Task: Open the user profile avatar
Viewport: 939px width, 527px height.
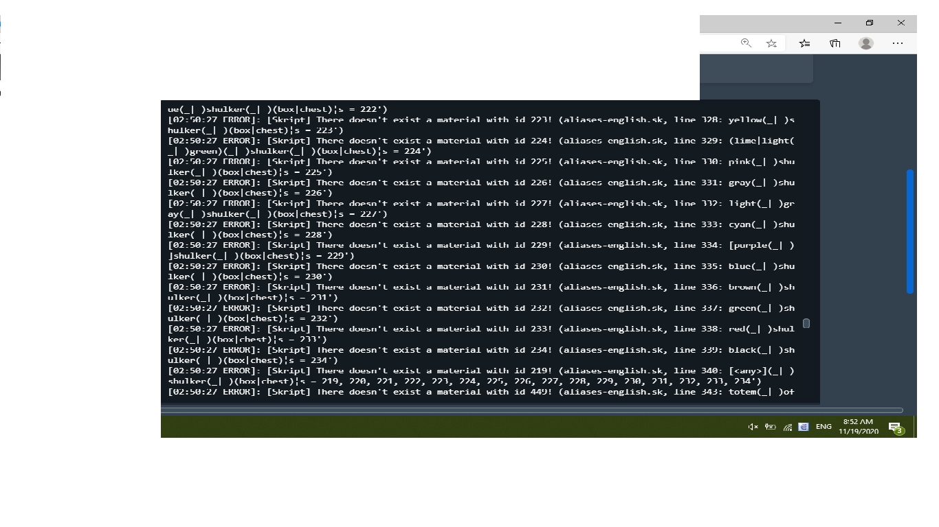Action: point(866,43)
